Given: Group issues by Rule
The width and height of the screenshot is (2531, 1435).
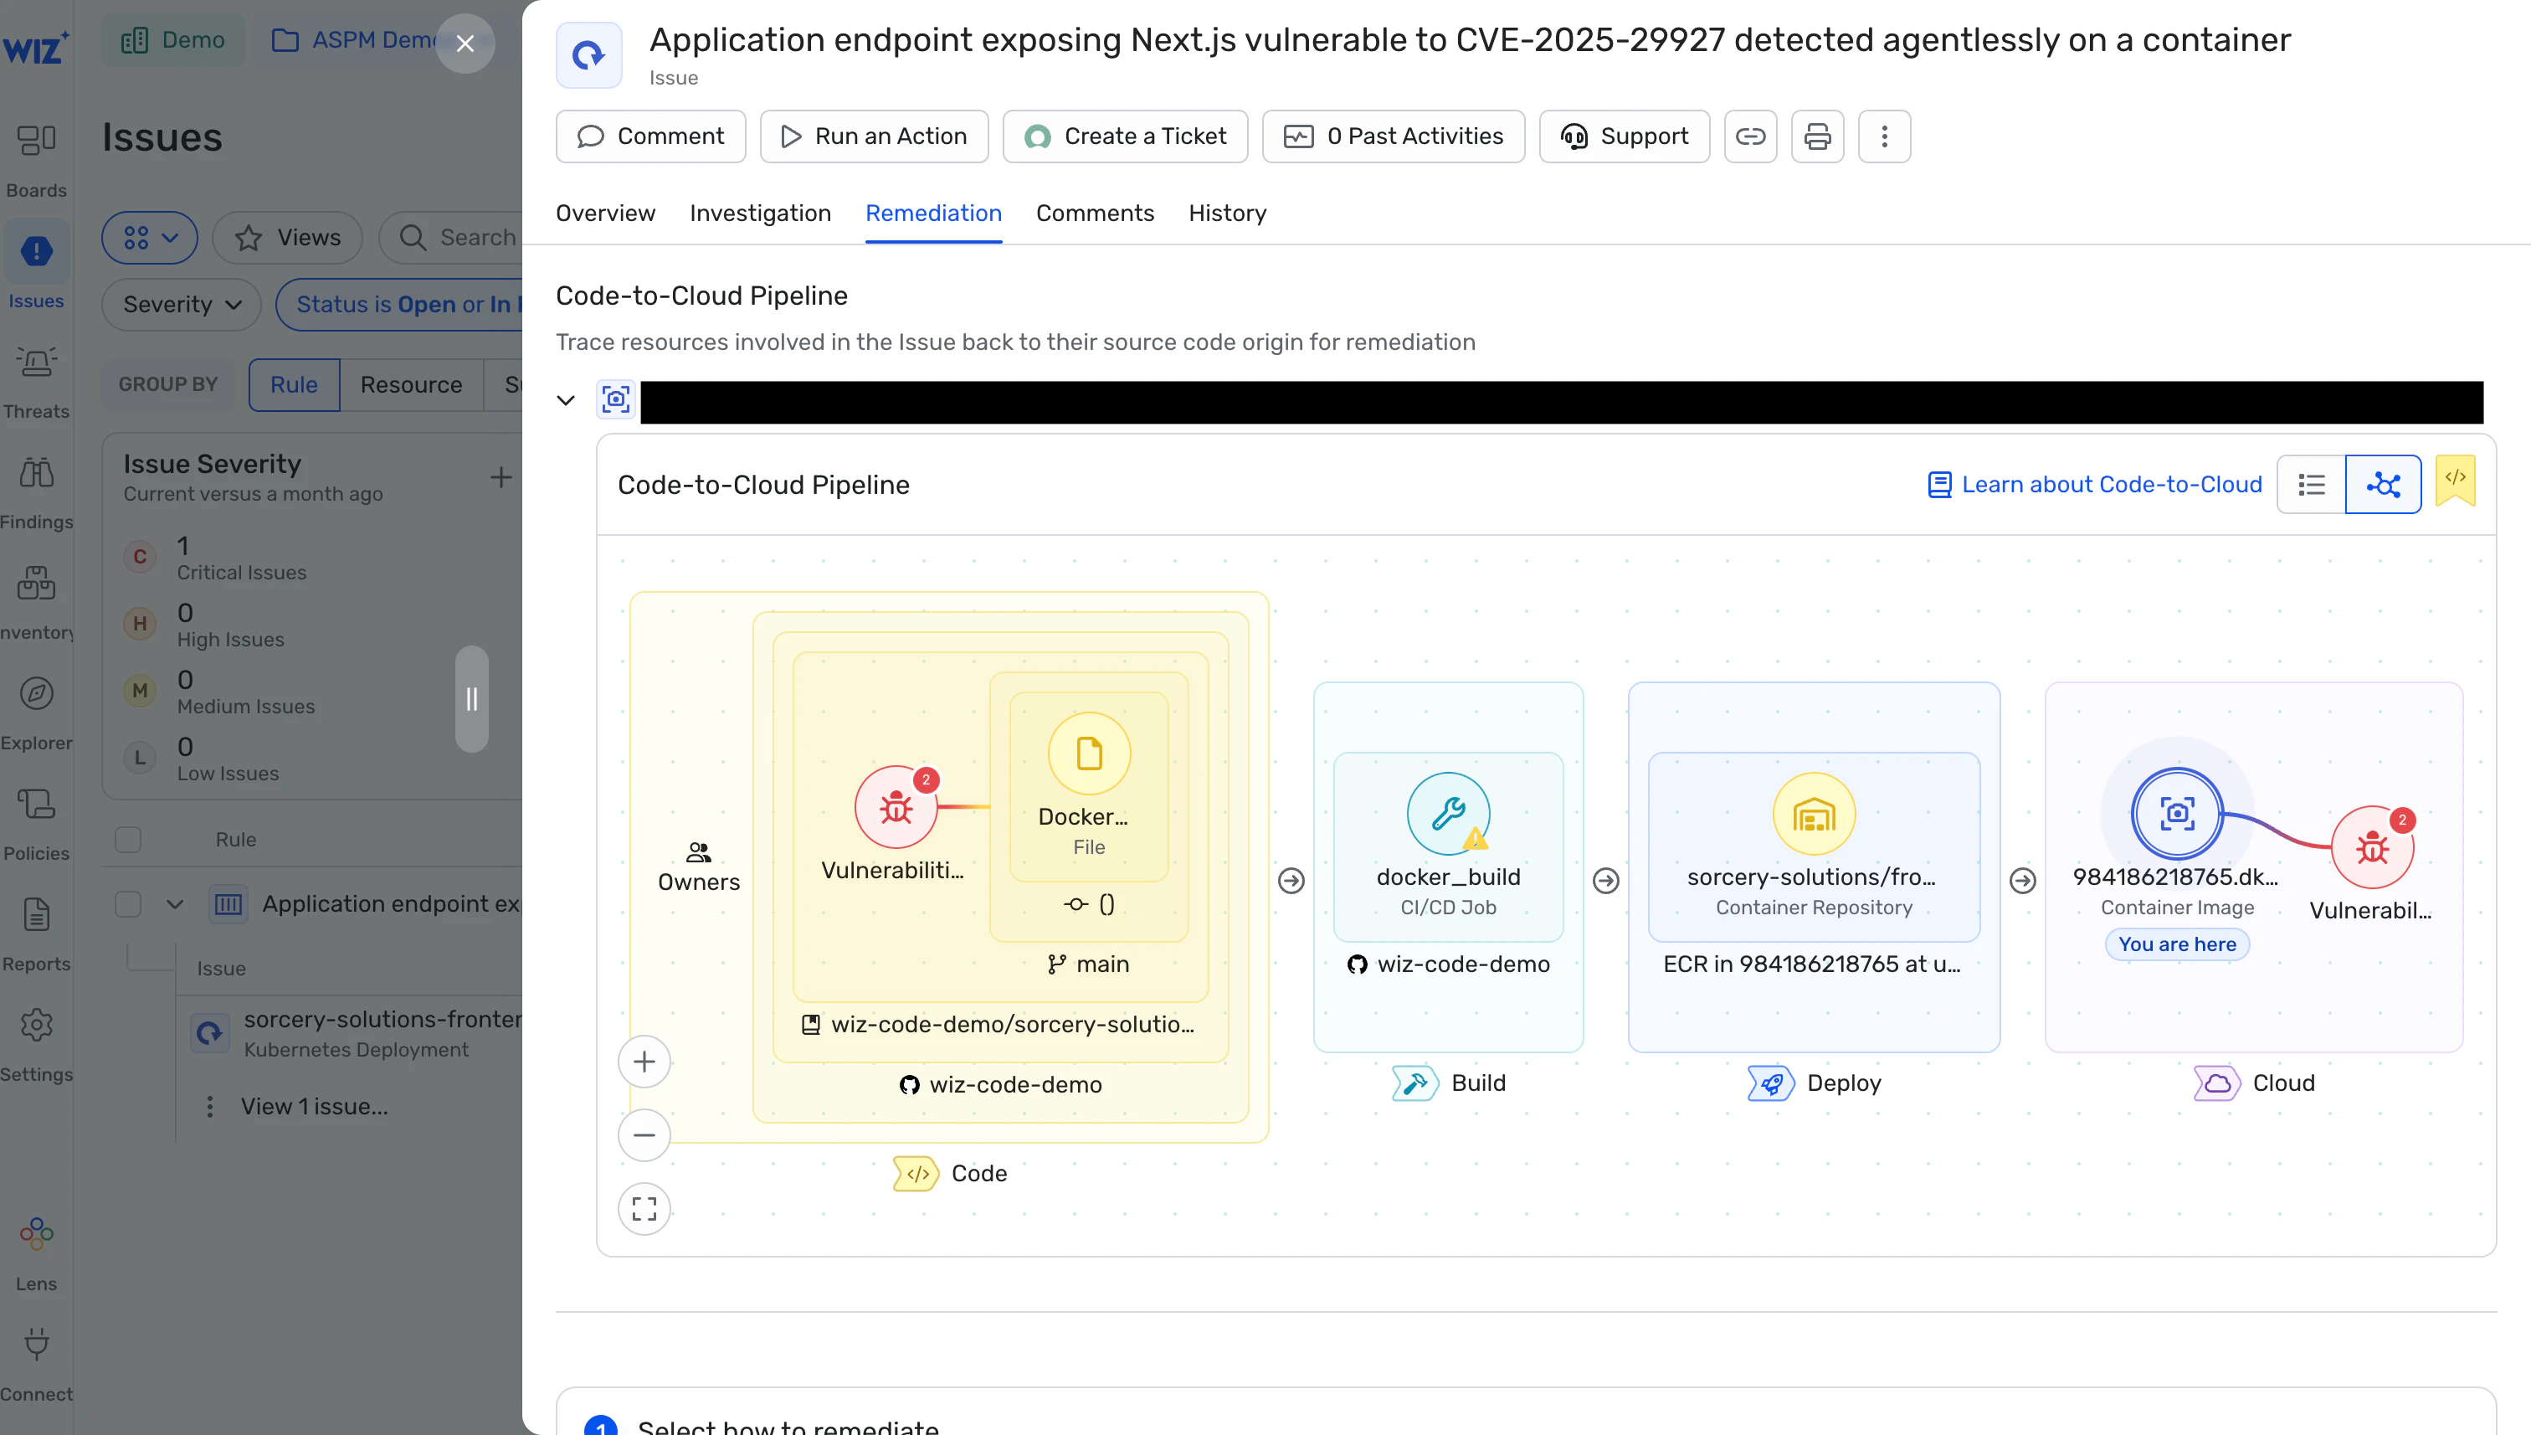Looking at the screenshot, I should (x=294, y=384).
